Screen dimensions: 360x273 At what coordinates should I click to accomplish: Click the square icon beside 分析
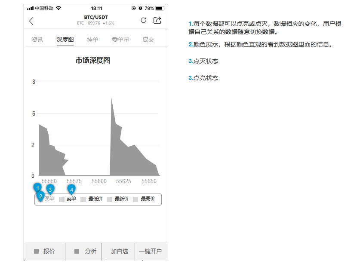77,251
